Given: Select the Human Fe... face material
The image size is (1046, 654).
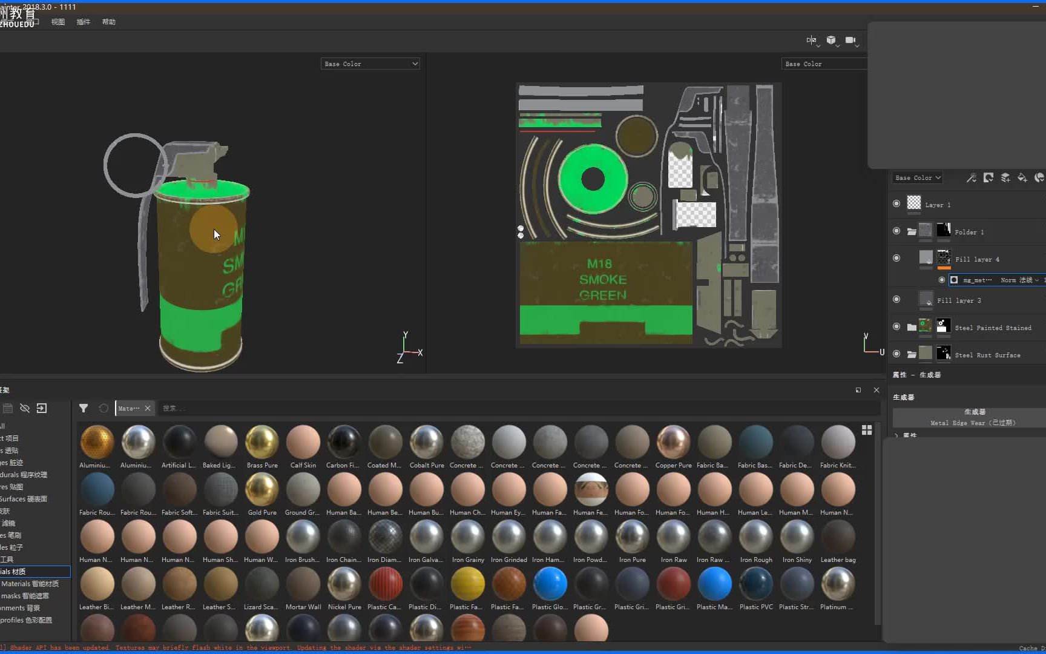Looking at the screenshot, I should pyautogui.click(x=591, y=494).
